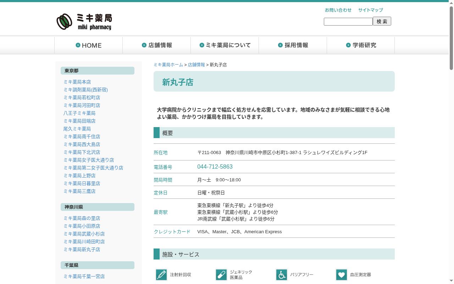Open the ミキ薬局西大島店 link
454x284 pixels.
[x=82, y=144]
